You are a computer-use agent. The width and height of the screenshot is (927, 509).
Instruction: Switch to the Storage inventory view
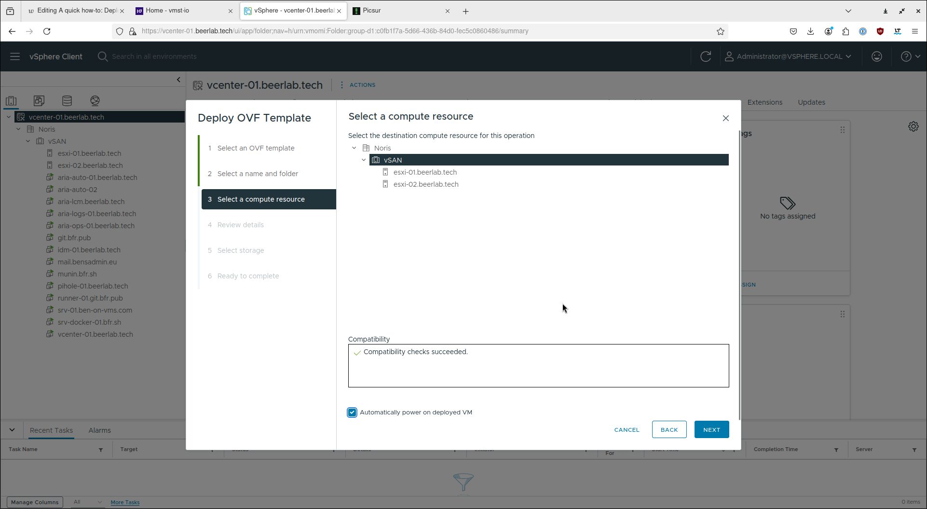[67, 101]
